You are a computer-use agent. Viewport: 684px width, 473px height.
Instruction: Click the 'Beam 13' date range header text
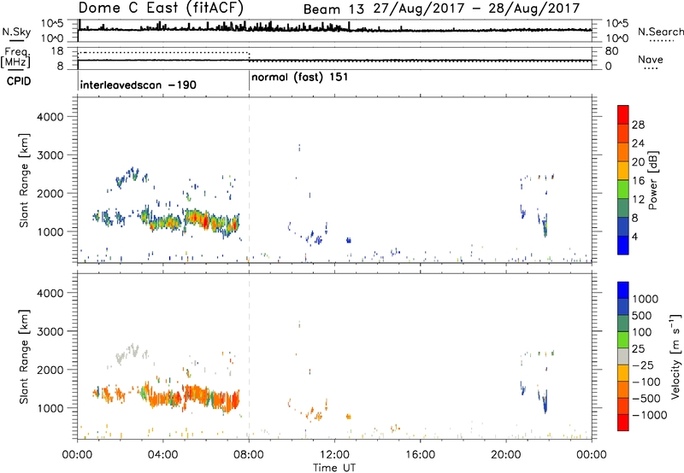click(x=441, y=9)
